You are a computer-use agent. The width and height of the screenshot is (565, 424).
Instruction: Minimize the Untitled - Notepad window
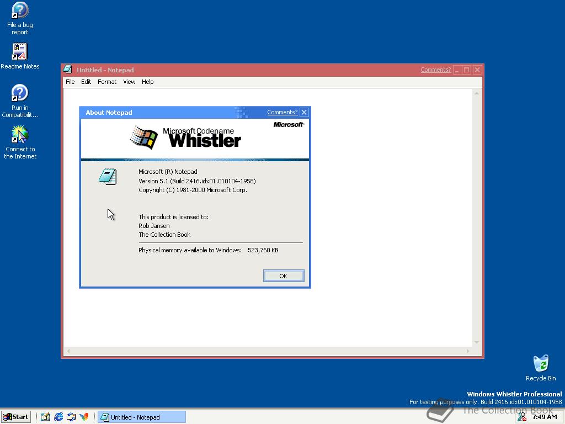(x=457, y=70)
